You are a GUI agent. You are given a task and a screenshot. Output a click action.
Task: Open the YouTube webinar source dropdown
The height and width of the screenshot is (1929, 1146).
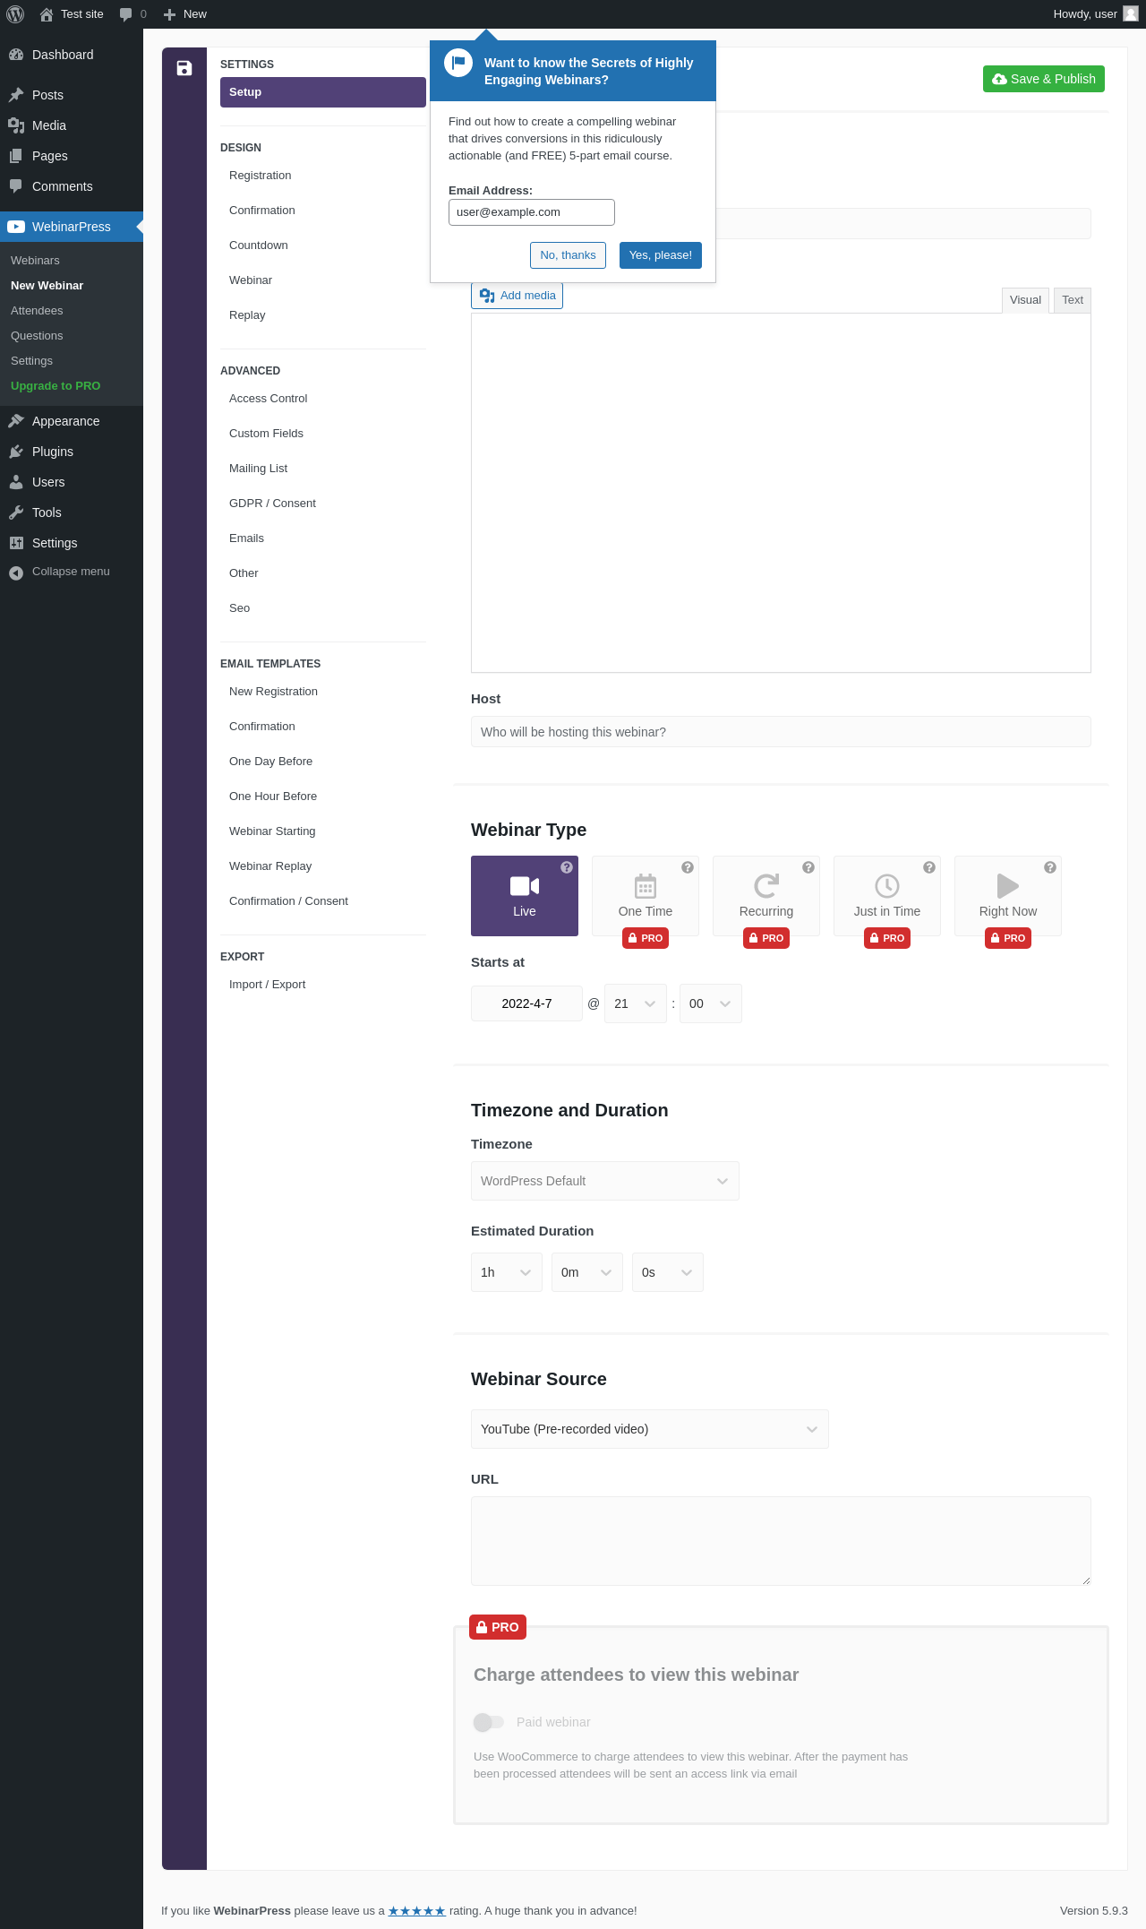(650, 1429)
